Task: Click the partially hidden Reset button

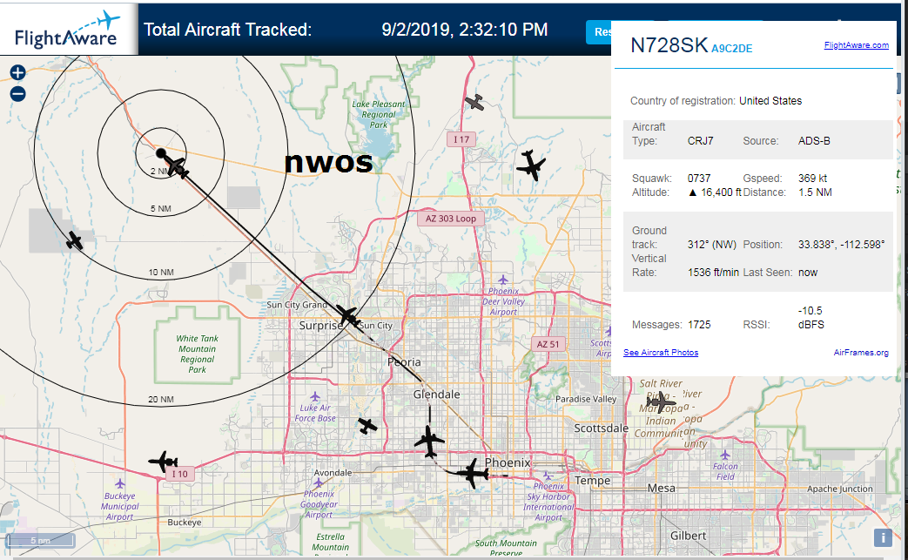Action: click(599, 32)
